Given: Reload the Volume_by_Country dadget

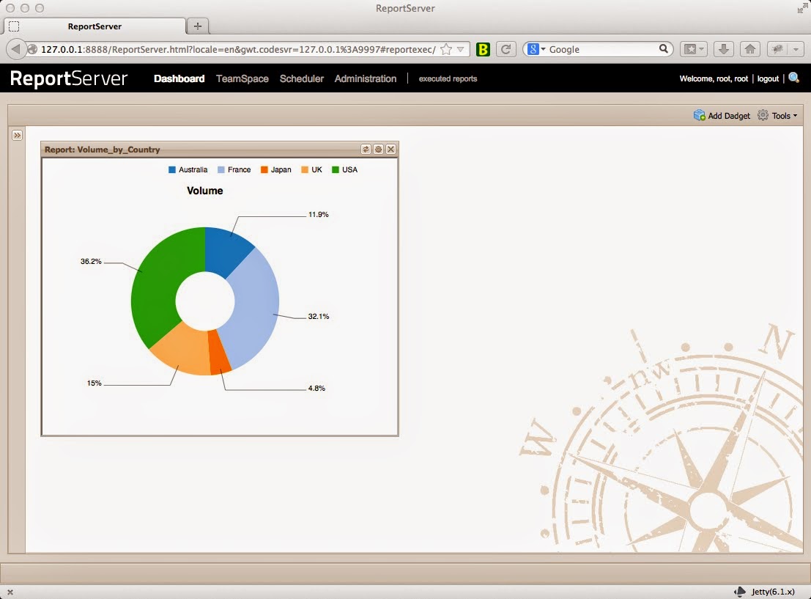Looking at the screenshot, I should point(366,149).
